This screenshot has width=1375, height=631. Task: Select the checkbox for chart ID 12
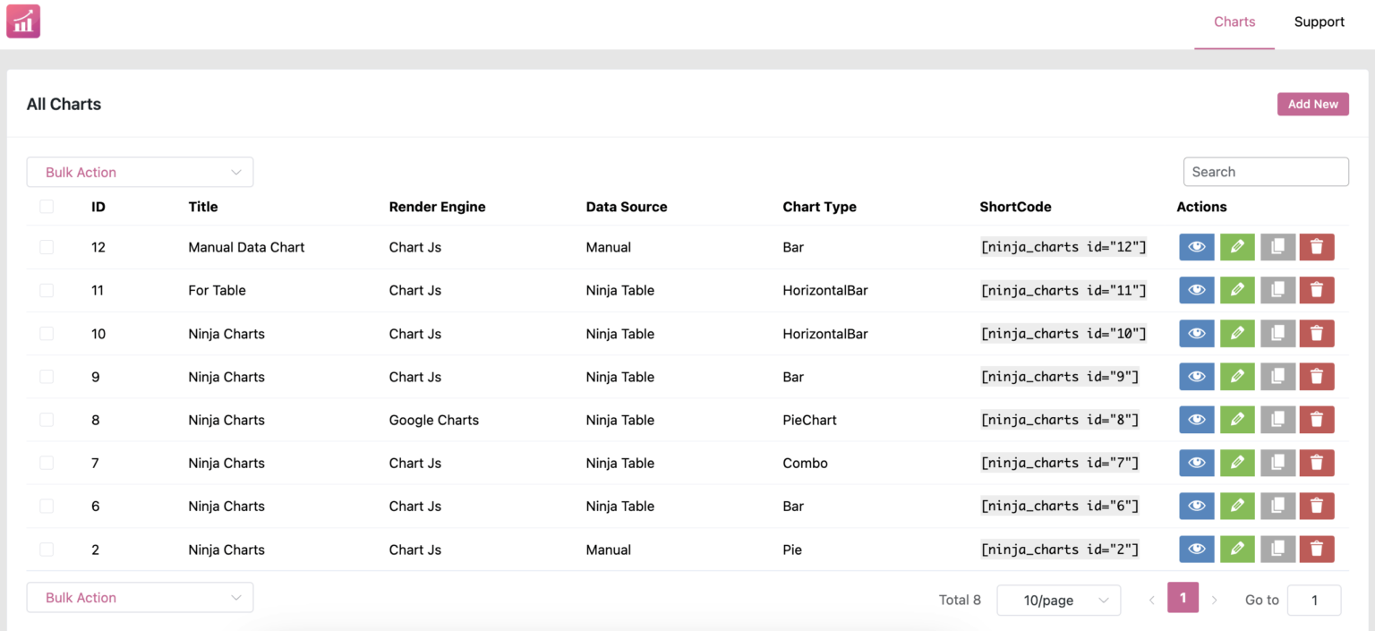[47, 247]
